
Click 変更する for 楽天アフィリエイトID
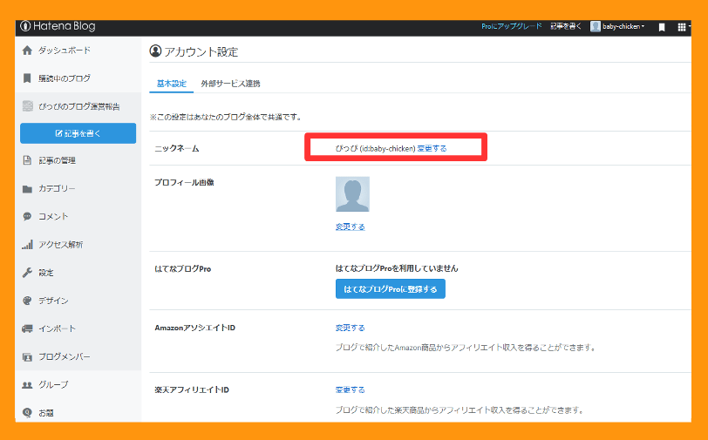(350, 390)
